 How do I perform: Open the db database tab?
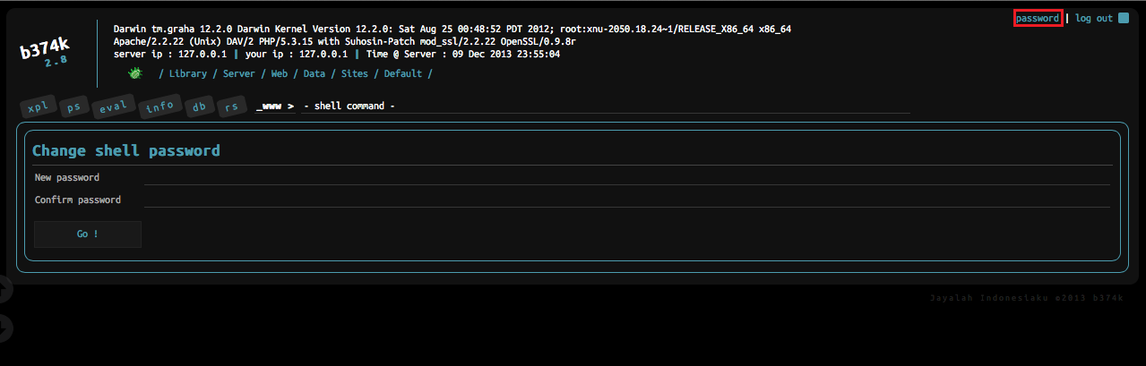pyautogui.click(x=199, y=108)
